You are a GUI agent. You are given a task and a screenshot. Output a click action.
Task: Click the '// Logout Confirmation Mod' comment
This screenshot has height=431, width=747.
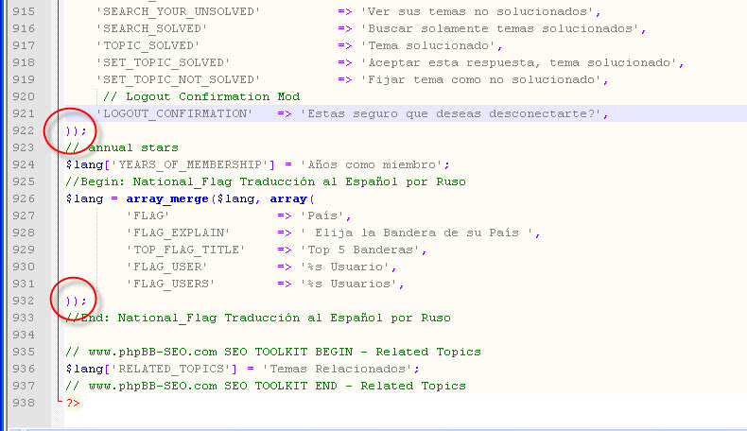tap(200, 96)
